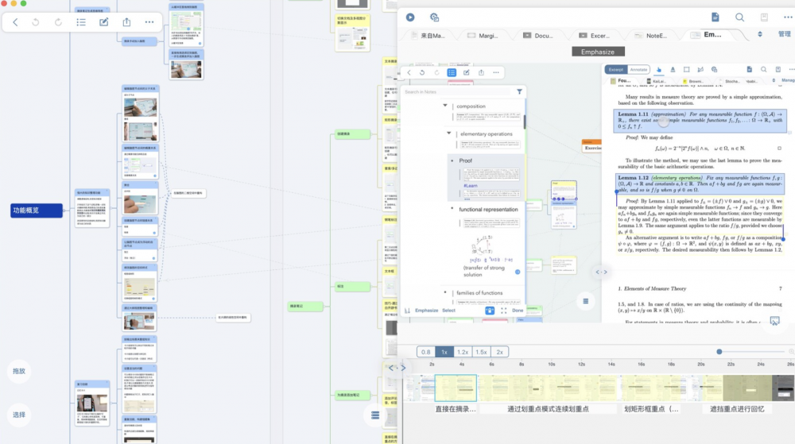Adjust the timeline zoom slider handle

[719, 351]
